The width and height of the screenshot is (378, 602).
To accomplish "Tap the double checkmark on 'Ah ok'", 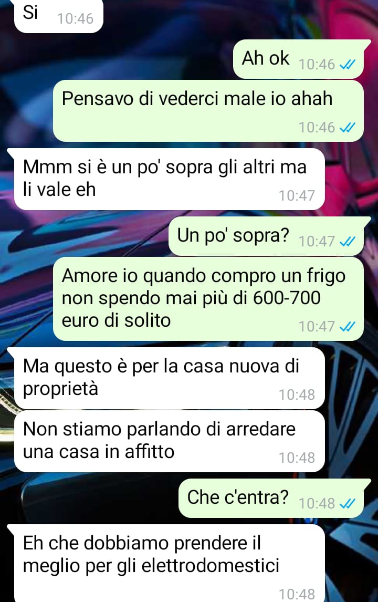I will pyautogui.click(x=348, y=64).
